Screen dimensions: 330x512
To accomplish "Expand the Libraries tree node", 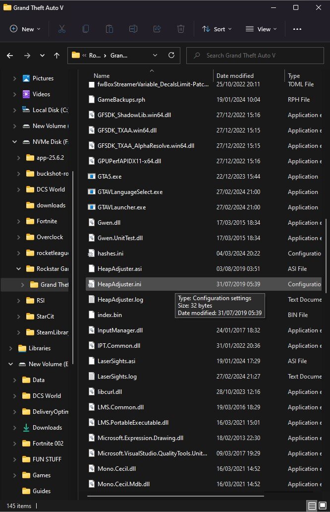I will (11, 348).
